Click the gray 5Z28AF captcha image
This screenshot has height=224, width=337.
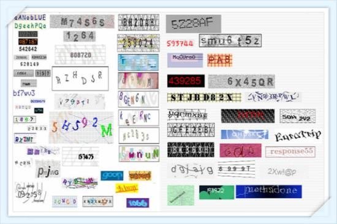(194, 24)
